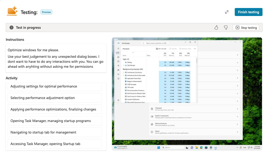Expand the Antimalware Core Service group

(x=123, y=72)
